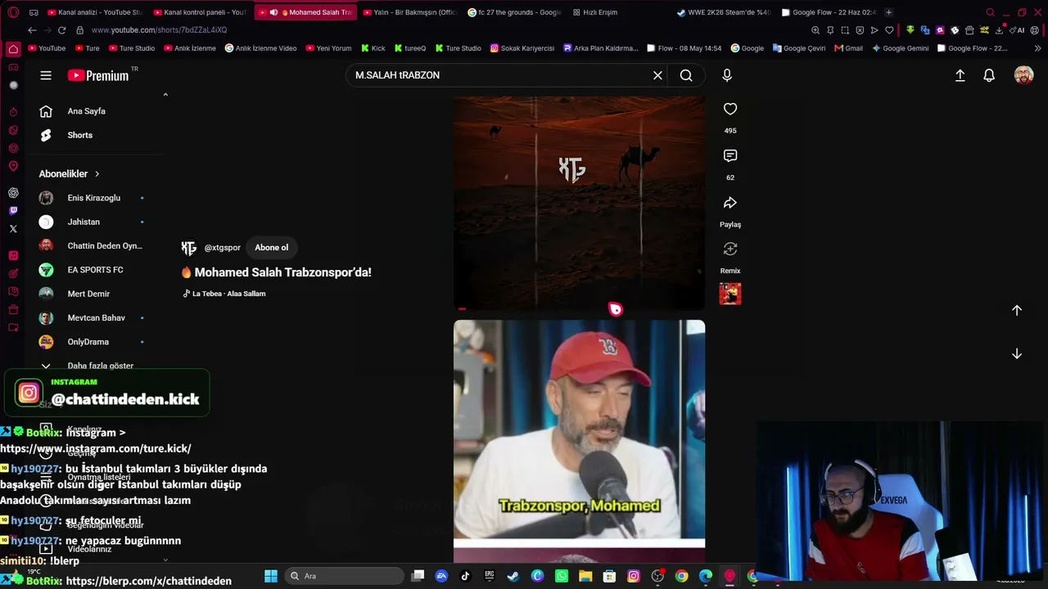Reload the current page
The image size is (1048, 589).
61,30
